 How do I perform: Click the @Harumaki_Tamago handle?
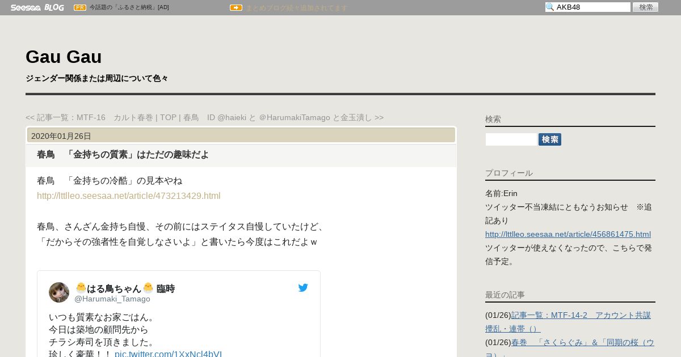[112, 299]
